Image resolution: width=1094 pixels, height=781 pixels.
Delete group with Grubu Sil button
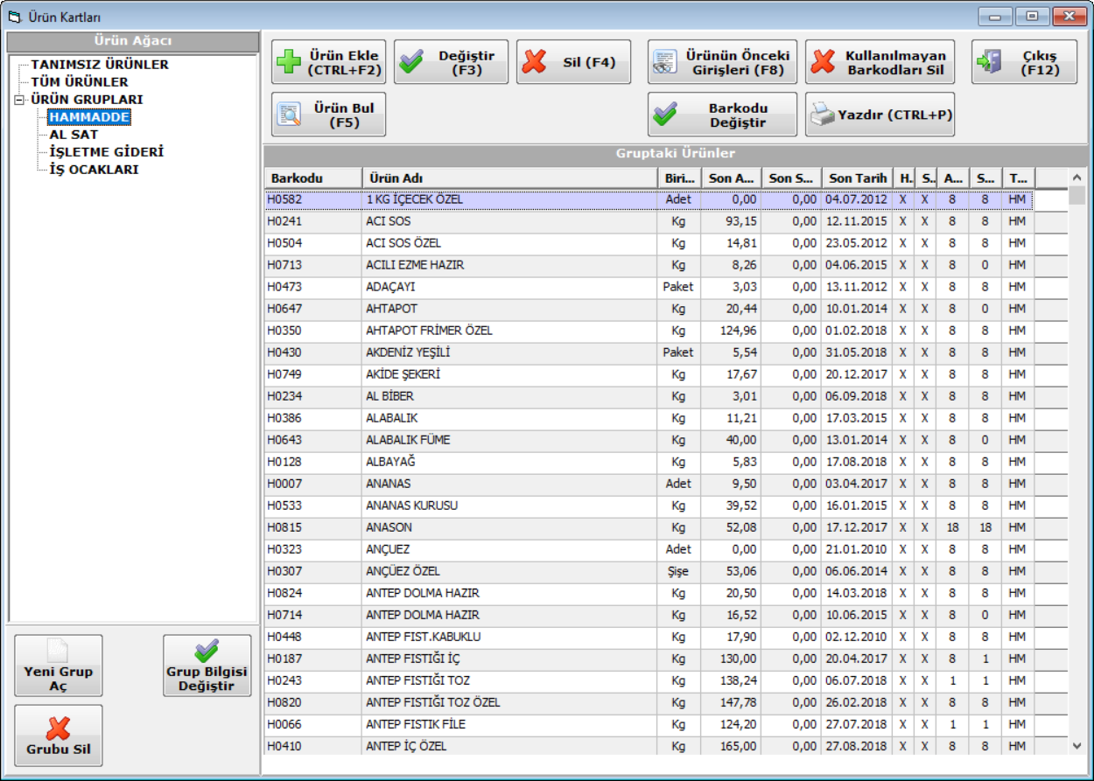tap(59, 736)
